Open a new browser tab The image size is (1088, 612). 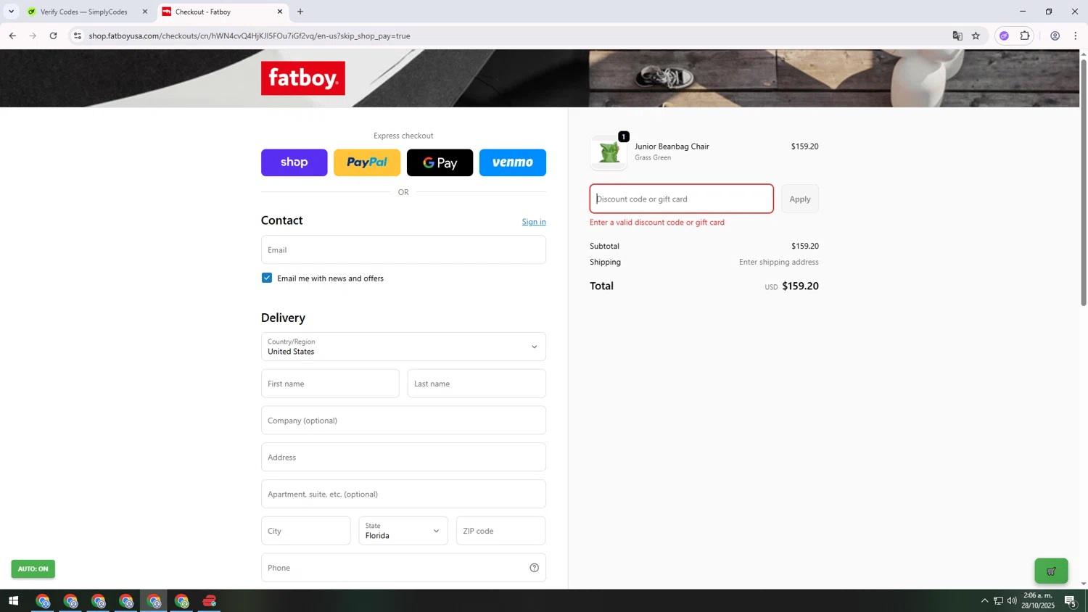[x=300, y=12]
